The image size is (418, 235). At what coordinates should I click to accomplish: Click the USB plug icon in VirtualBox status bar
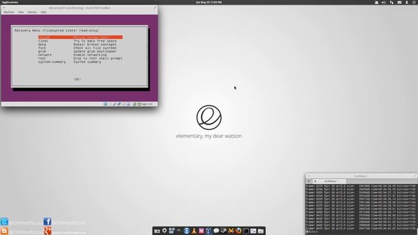click(114, 104)
